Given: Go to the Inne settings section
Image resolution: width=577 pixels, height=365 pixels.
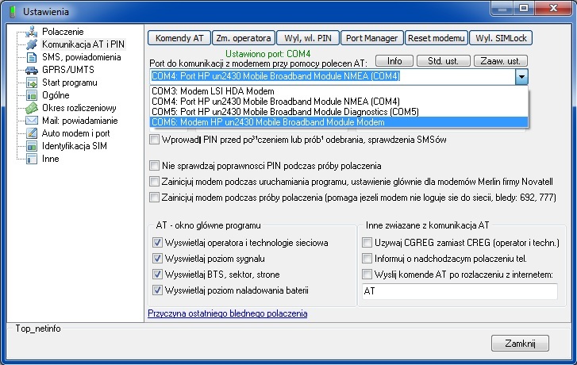Looking at the screenshot, I should (x=50, y=159).
